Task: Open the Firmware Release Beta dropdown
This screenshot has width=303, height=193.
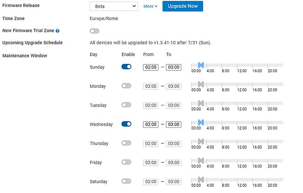Action: click(114, 7)
